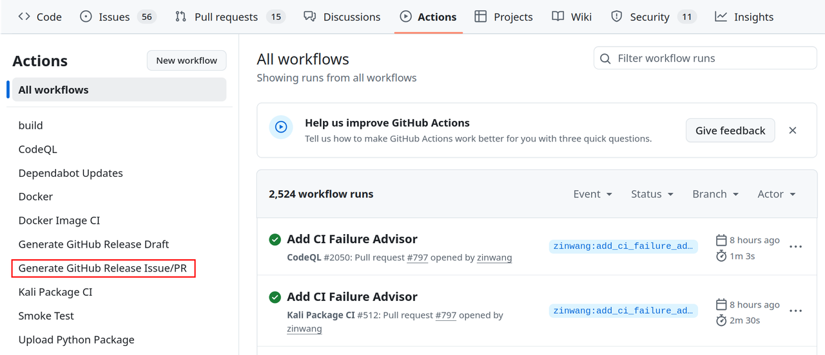Image resolution: width=825 pixels, height=355 pixels.
Task: Open more options for Kali Package CI run
Action: pyautogui.click(x=796, y=311)
